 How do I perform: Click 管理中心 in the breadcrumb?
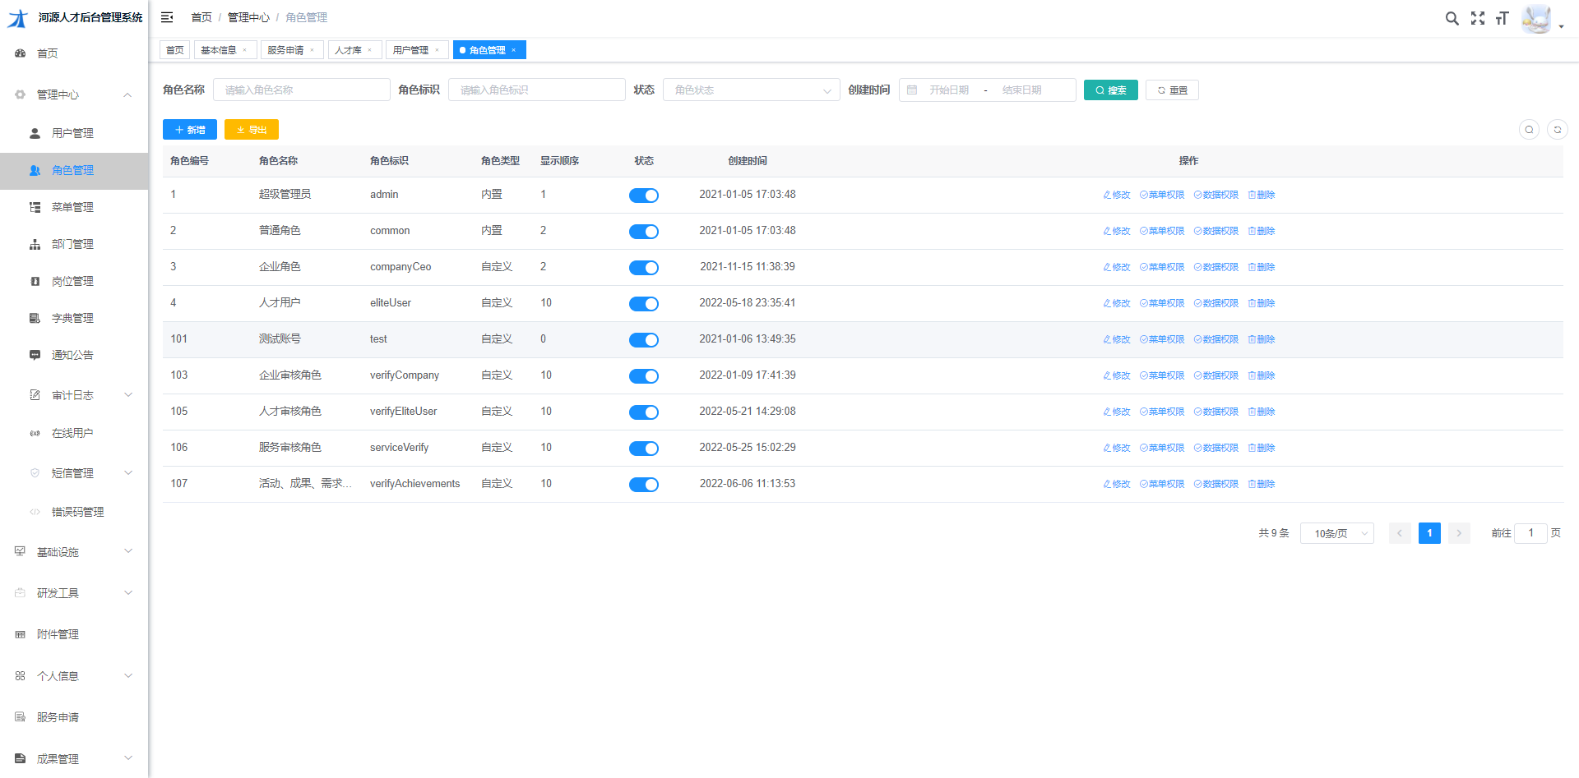pyautogui.click(x=248, y=17)
